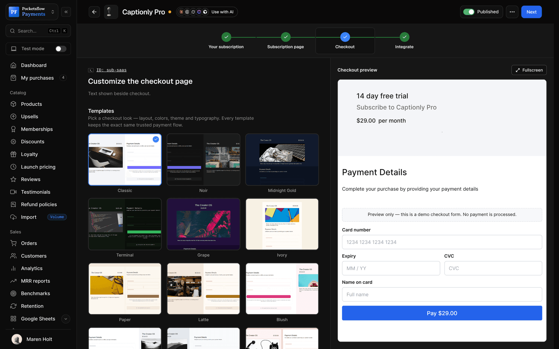The height and width of the screenshot is (349, 559).
Task: Expand the Google Sheets chevron
Action: 66,319
